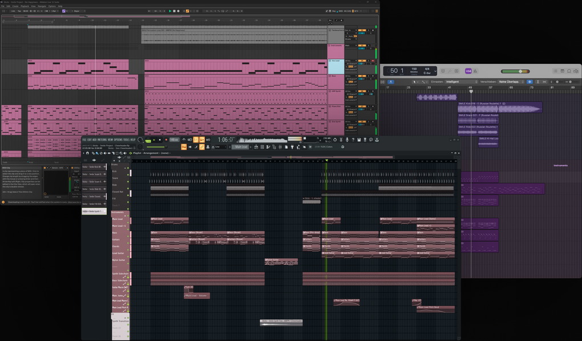
Task: Open the Logic Pro loop browser icon
Action: point(569,71)
